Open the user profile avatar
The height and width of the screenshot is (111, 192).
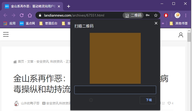177,15
